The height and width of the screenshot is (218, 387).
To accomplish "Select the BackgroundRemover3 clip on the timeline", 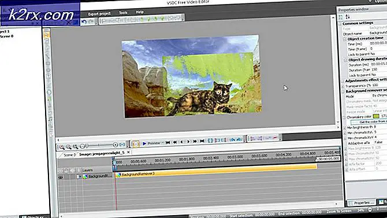I will point(216,171).
